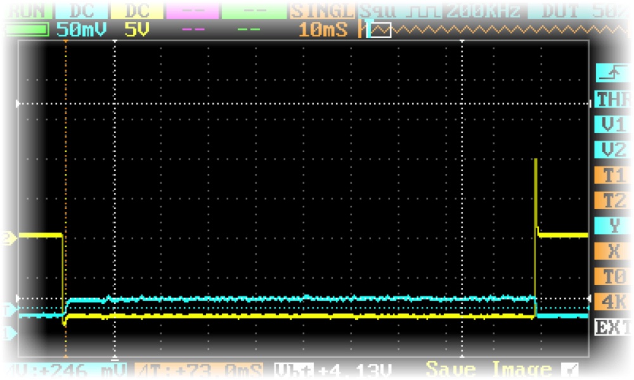Image resolution: width=634 pixels, height=380 pixels.
Task: Click the Vbt battery voltage label
Action: click(x=294, y=369)
